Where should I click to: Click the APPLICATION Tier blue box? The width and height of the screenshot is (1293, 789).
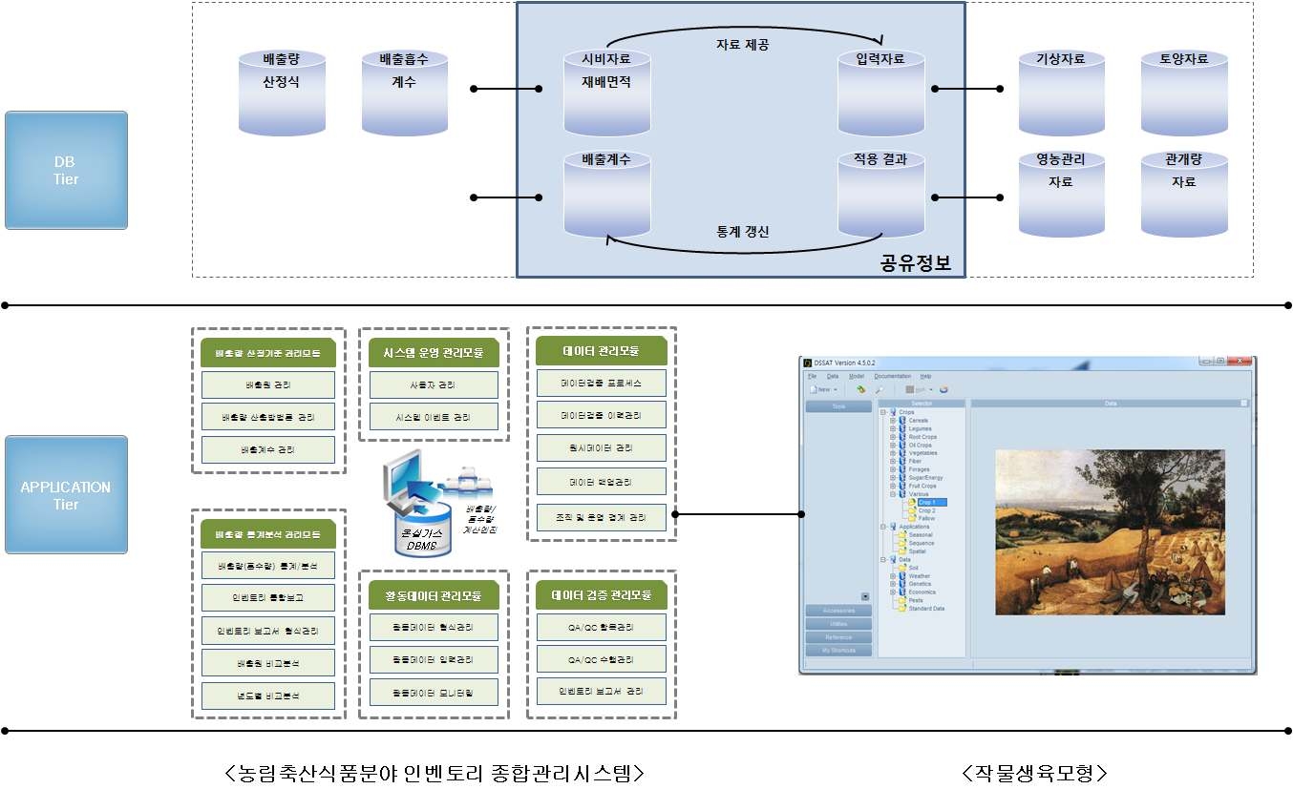66,494
